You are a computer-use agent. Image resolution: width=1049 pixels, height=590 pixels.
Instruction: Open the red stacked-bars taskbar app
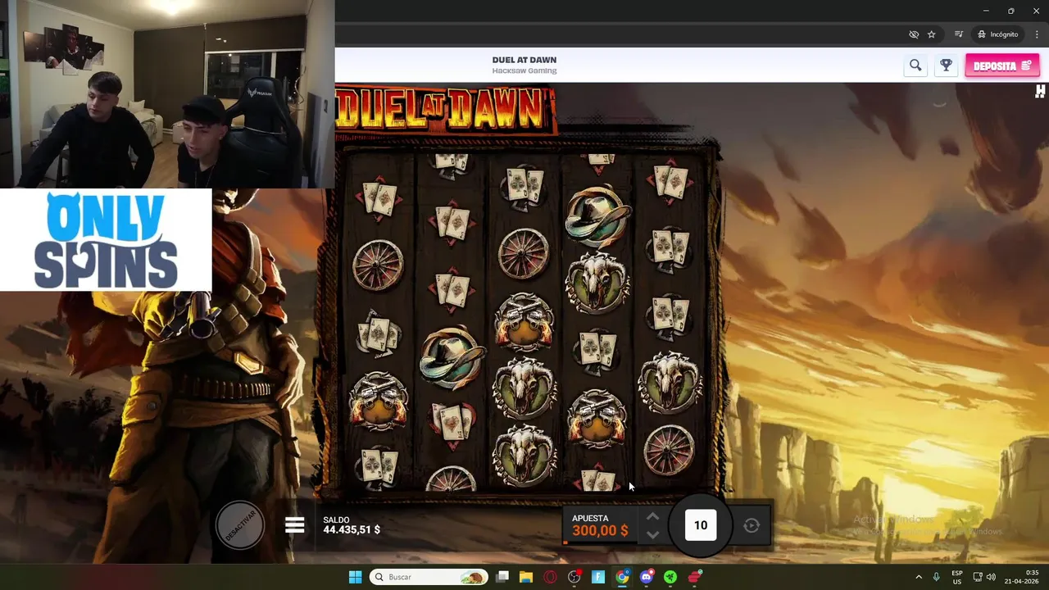(695, 577)
